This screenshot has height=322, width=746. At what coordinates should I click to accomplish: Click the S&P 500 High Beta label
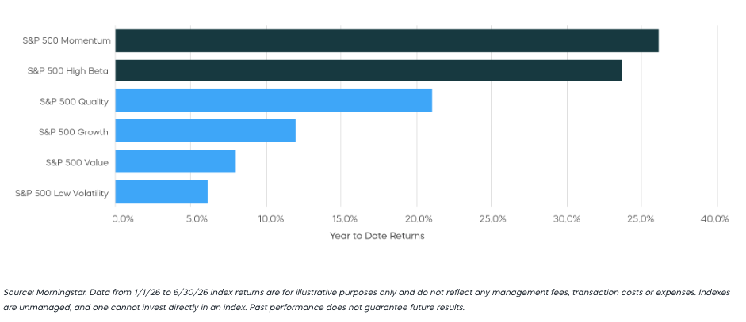coord(68,70)
